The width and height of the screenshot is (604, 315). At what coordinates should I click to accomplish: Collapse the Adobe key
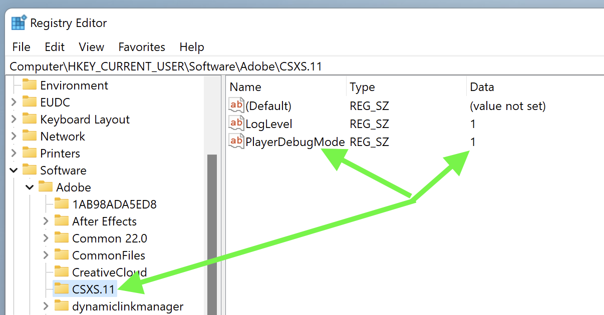point(30,187)
